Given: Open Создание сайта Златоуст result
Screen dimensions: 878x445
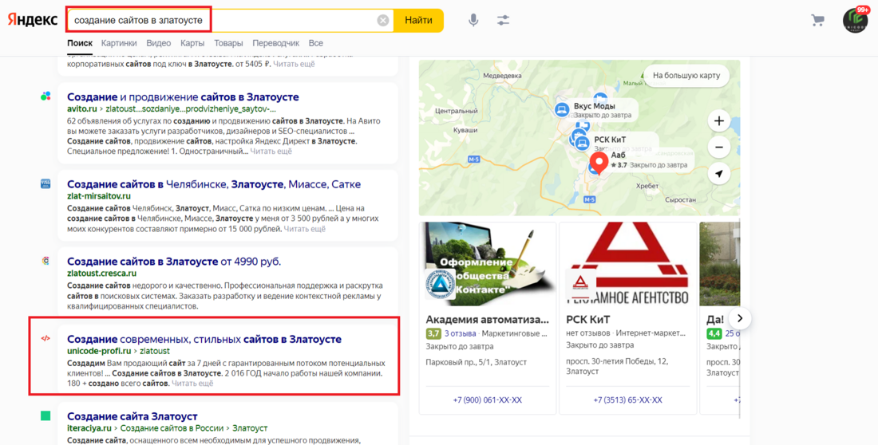Looking at the screenshot, I should [x=132, y=416].
